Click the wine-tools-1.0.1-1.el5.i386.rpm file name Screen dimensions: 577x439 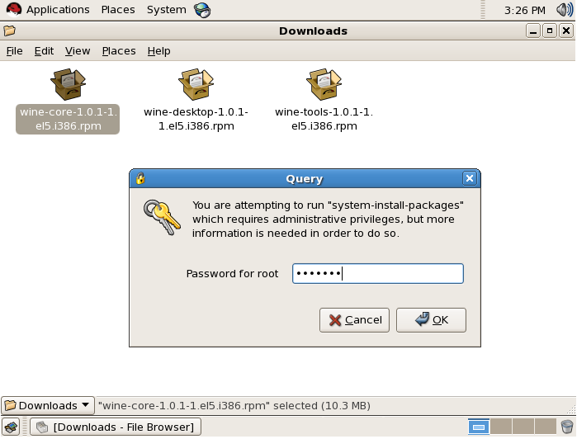point(324,119)
